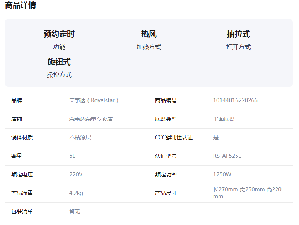Click the 包装清单 label
The width and height of the screenshot is (299, 225).
click(x=22, y=211)
